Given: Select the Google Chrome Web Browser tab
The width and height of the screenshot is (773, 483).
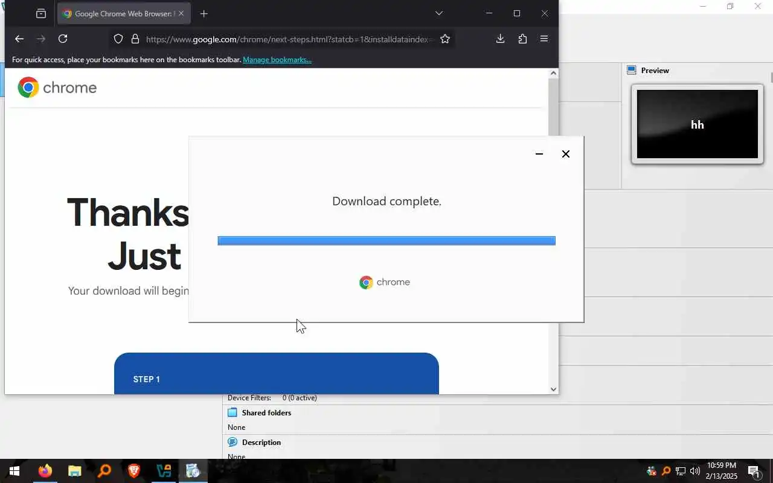Looking at the screenshot, I should (x=124, y=13).
